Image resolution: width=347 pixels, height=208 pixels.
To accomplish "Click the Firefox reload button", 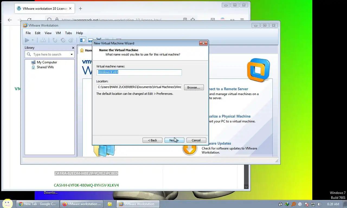I will 29,20.
